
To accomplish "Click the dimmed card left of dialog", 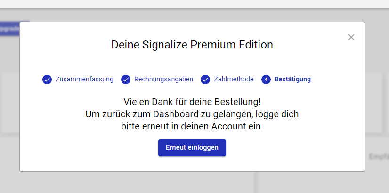I will click(10, 103).
